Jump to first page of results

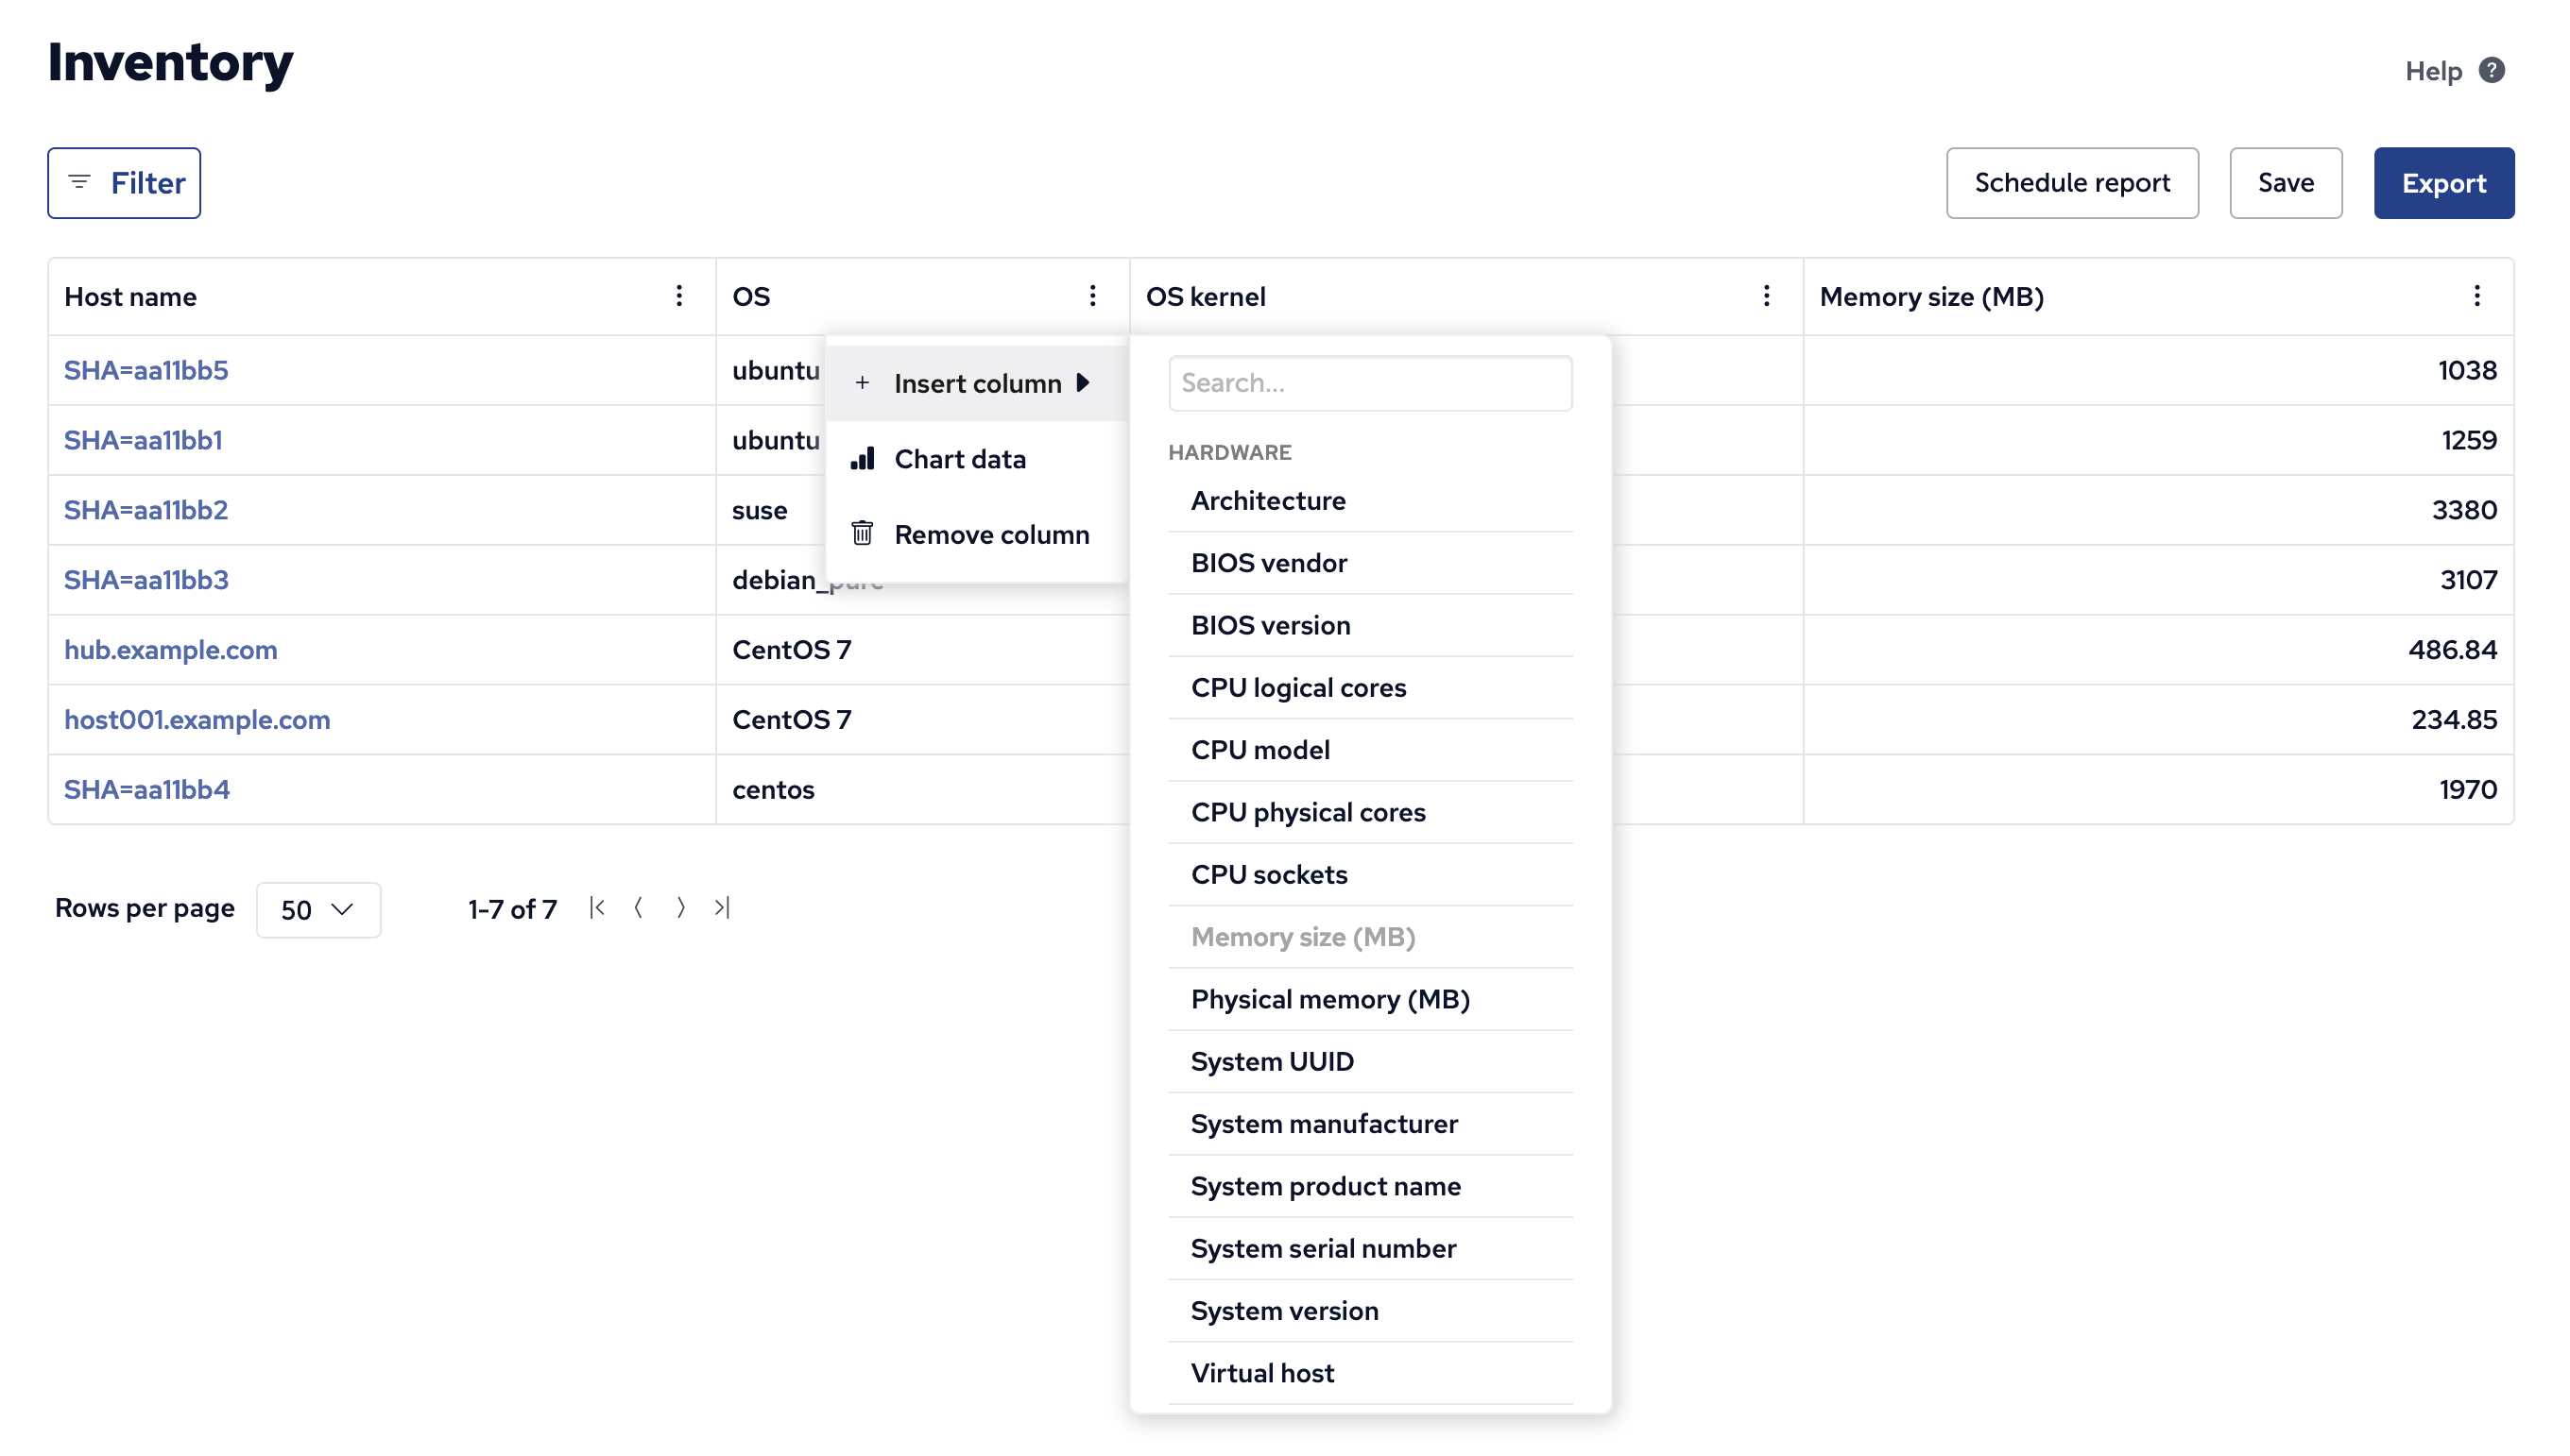[597, 908]
